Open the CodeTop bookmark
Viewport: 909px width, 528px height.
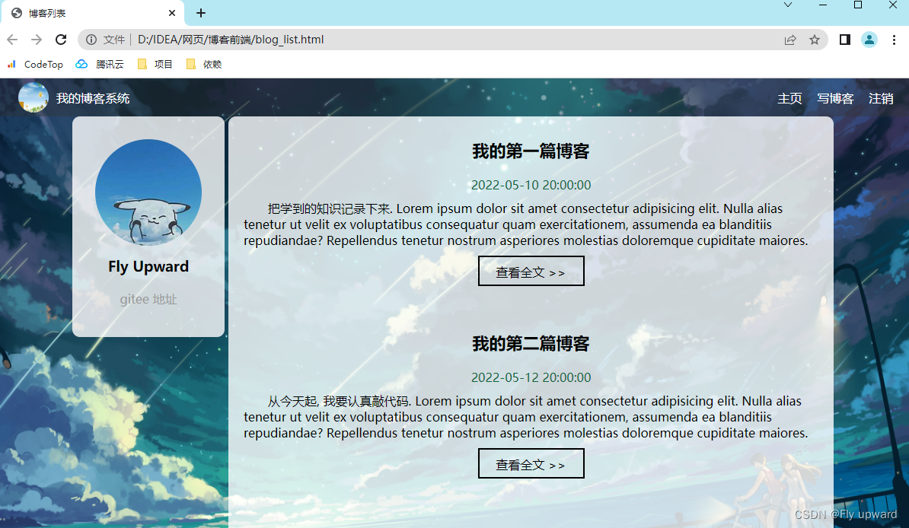(35, 65)
